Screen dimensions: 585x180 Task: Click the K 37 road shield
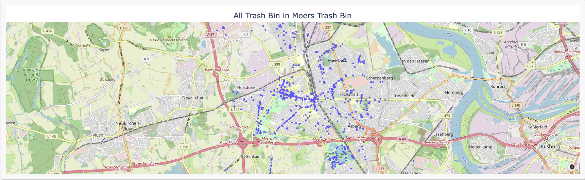tap(530, 66)
